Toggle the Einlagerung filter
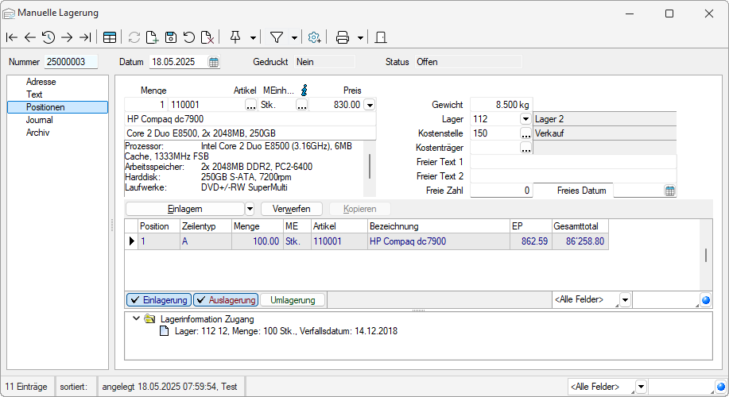 [x=158, y=300]
